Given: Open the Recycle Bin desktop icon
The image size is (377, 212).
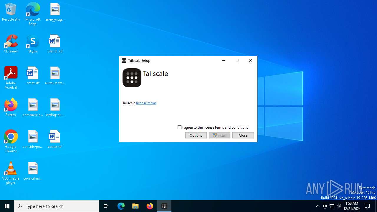Looking at the screenshot, I should point(11,12).
